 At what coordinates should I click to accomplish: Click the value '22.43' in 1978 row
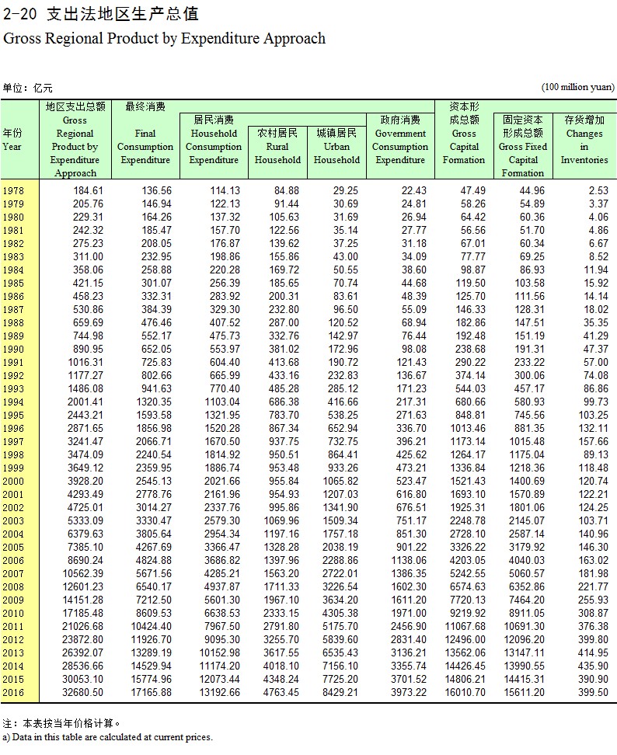414,190
